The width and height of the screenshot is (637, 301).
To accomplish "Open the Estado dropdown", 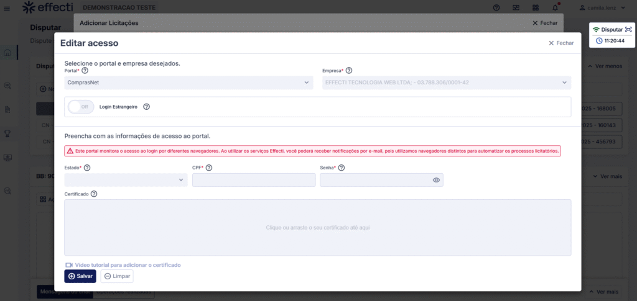I will [x=126, y=180].
